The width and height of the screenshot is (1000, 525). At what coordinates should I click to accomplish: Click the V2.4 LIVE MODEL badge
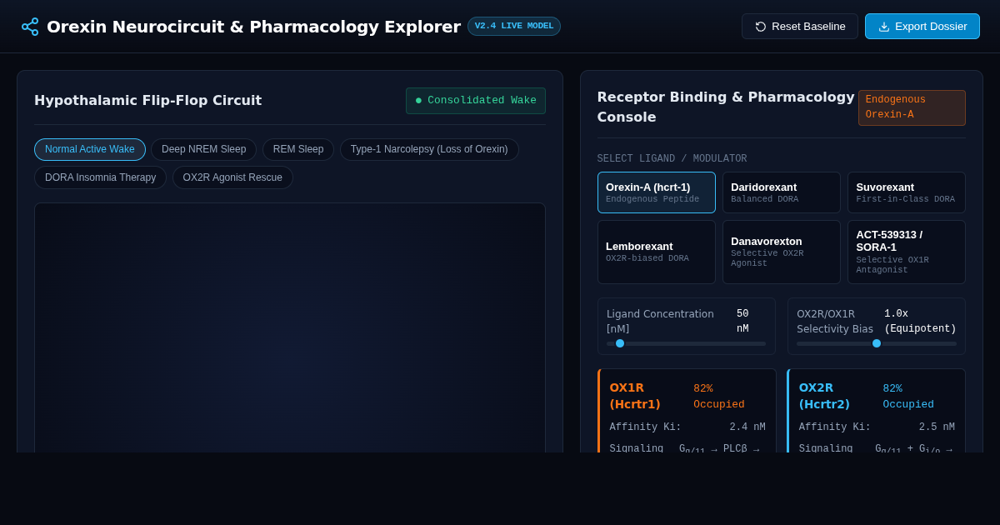click(x=514, y=26)
